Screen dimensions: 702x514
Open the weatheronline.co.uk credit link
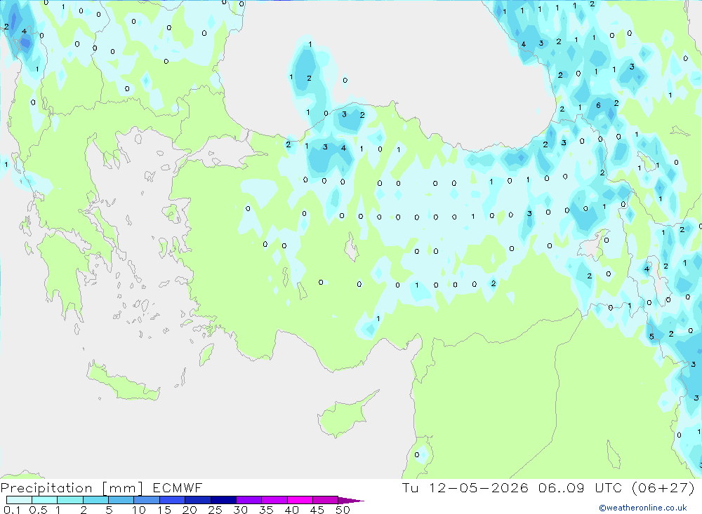(x=643, y=508)
